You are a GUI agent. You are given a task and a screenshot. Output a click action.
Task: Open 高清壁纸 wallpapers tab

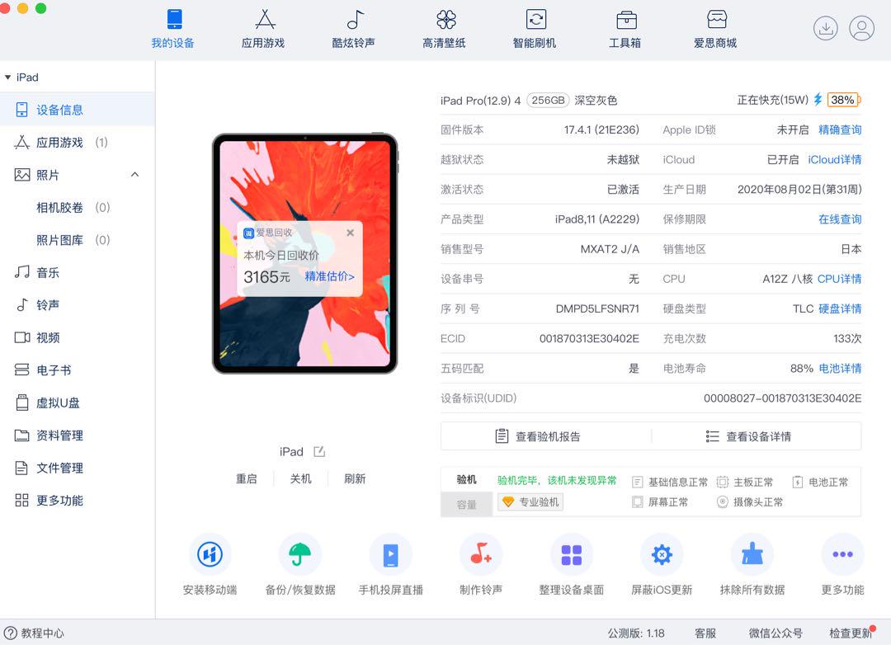(444, 29)
